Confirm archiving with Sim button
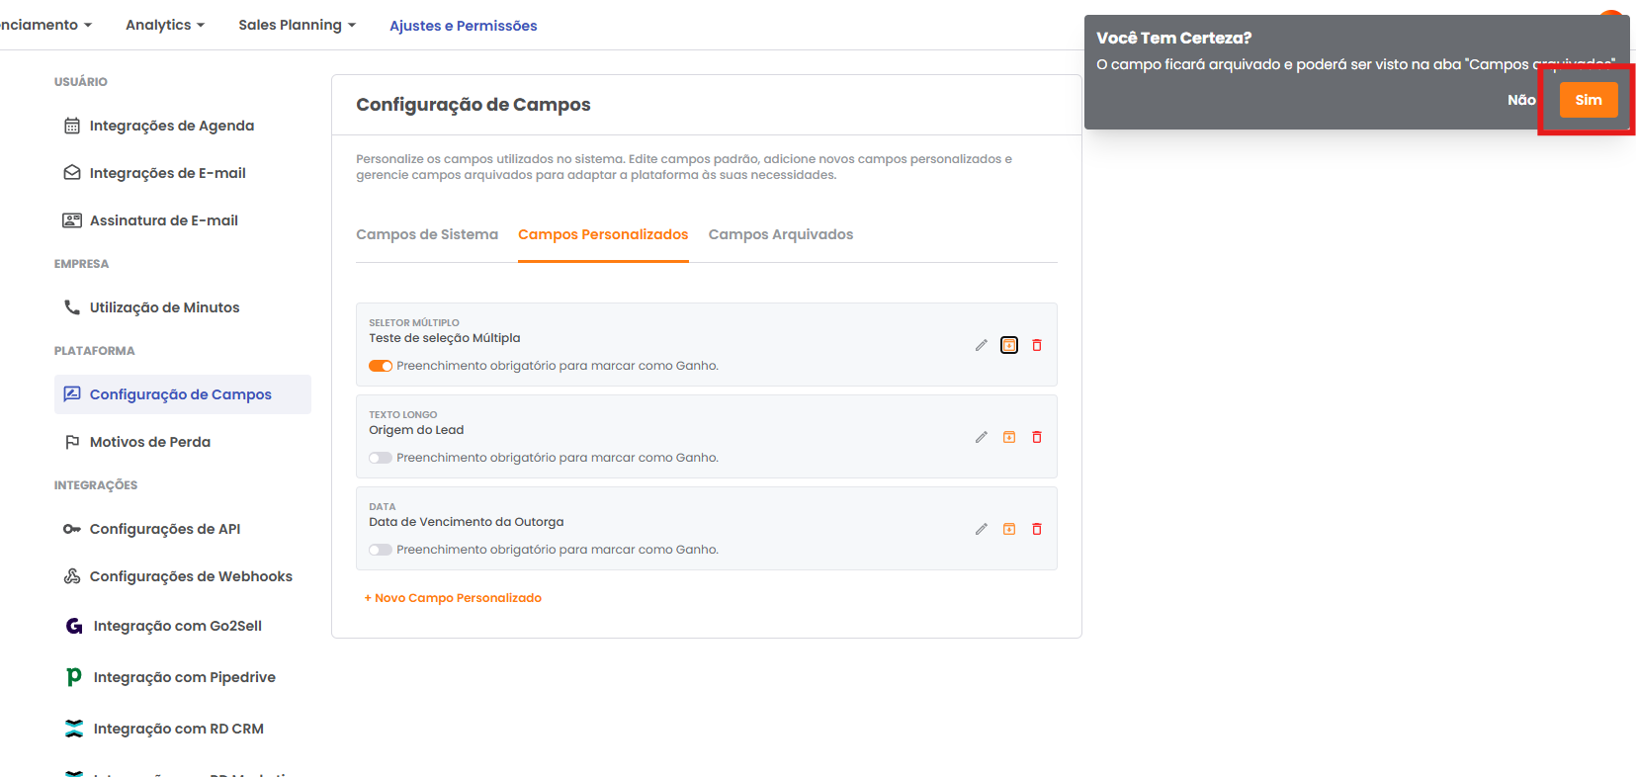The height and width of the screenshot is (777, 1636). [x=1588, y=100]
